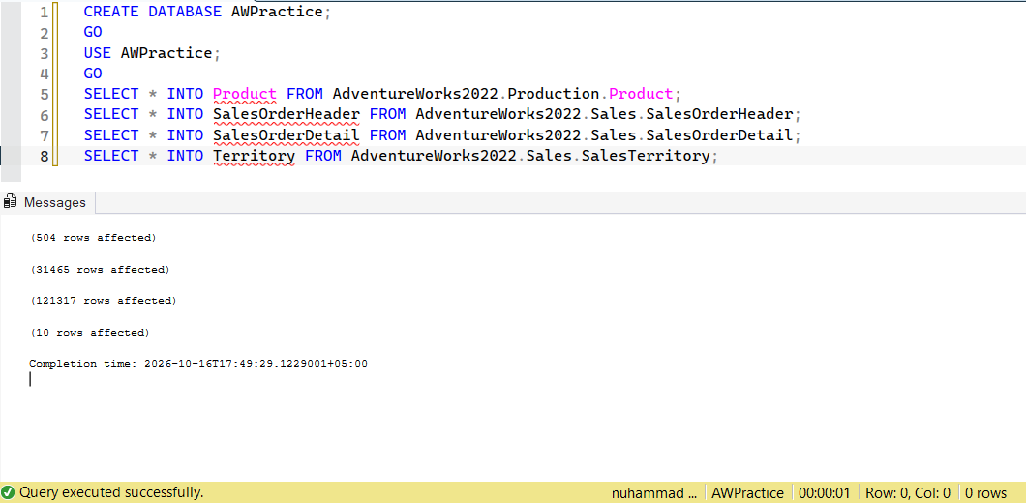Click line number 1 in the gutter
Viewport: 1026px width, 503px height.
pos(44,13)
